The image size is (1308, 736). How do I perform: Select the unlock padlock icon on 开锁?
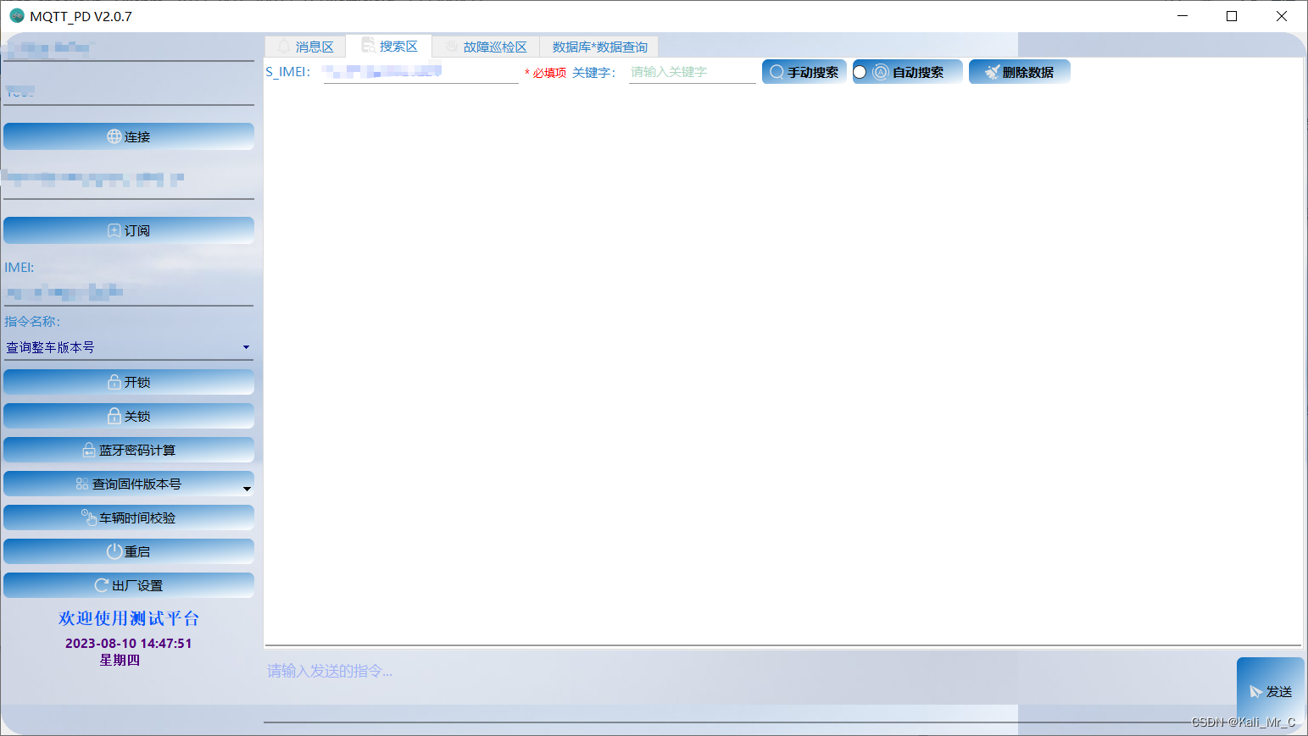pyautogui.click(x=114, y=382)
